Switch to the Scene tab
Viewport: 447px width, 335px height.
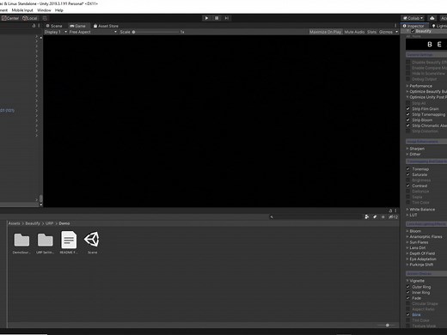(x=54, y=26)
